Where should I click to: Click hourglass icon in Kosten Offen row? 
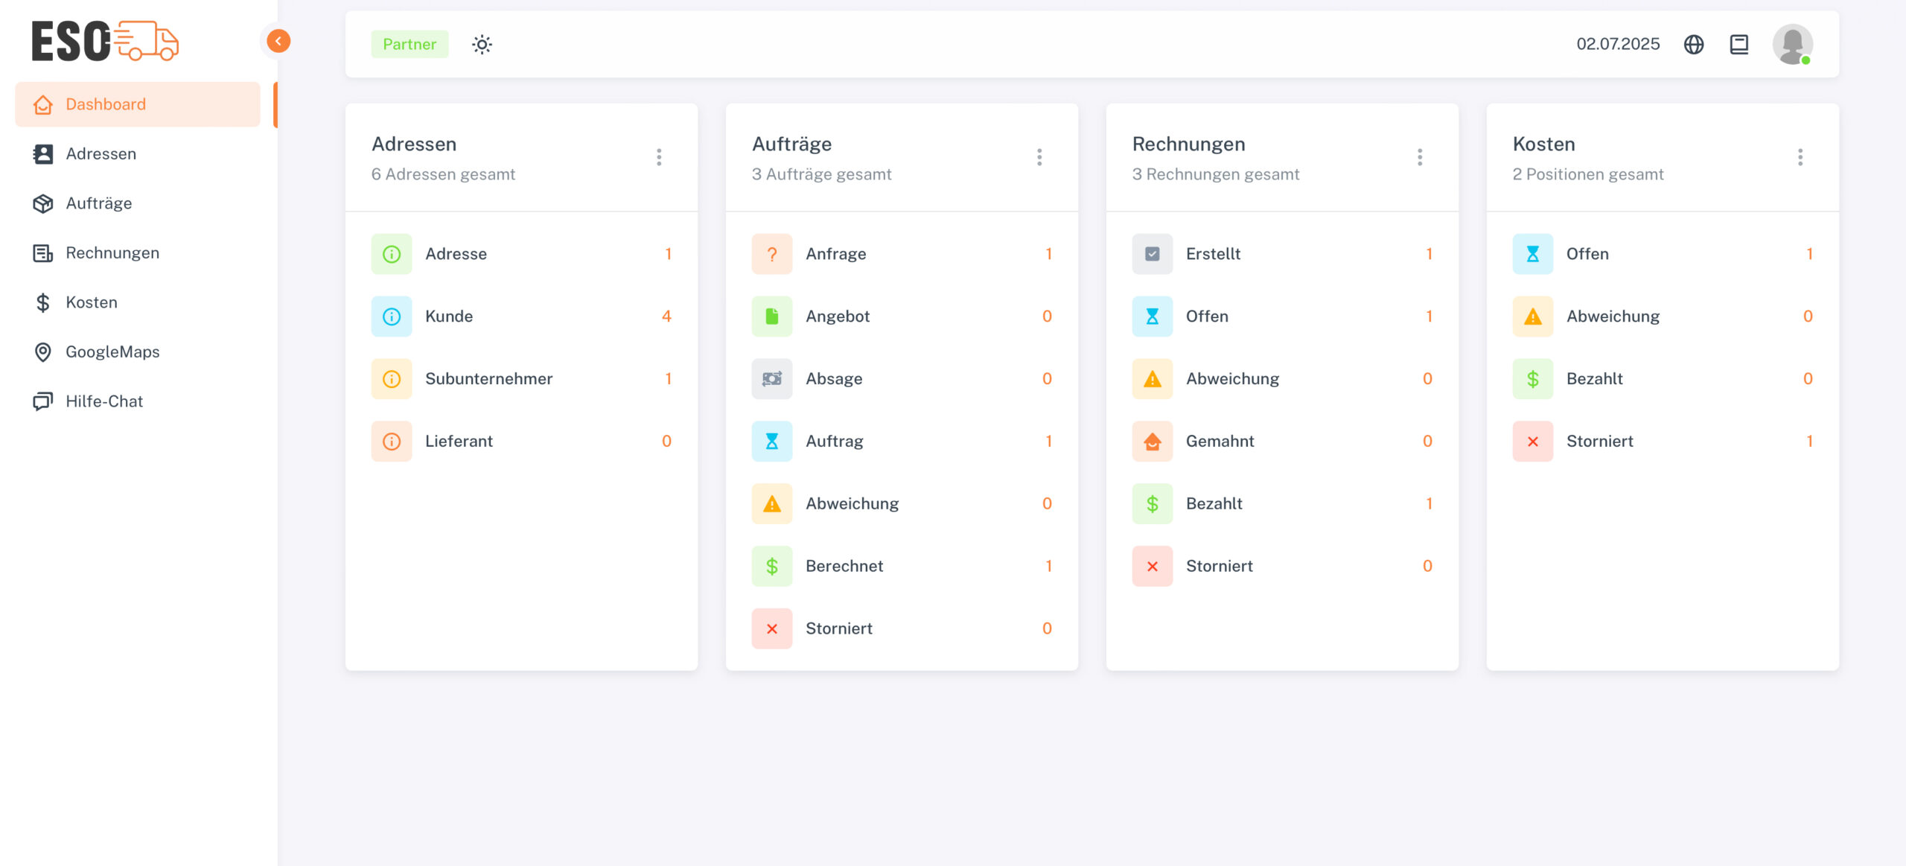click(1533, 254)
